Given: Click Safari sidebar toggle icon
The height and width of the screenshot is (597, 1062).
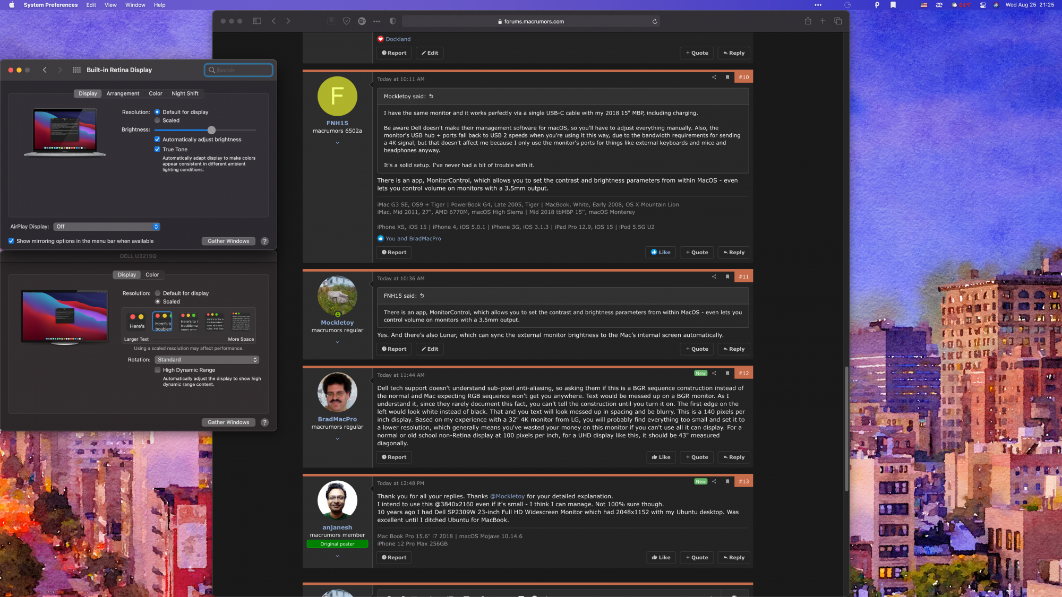Looking at the screenshot, I should tap(257, 21).
